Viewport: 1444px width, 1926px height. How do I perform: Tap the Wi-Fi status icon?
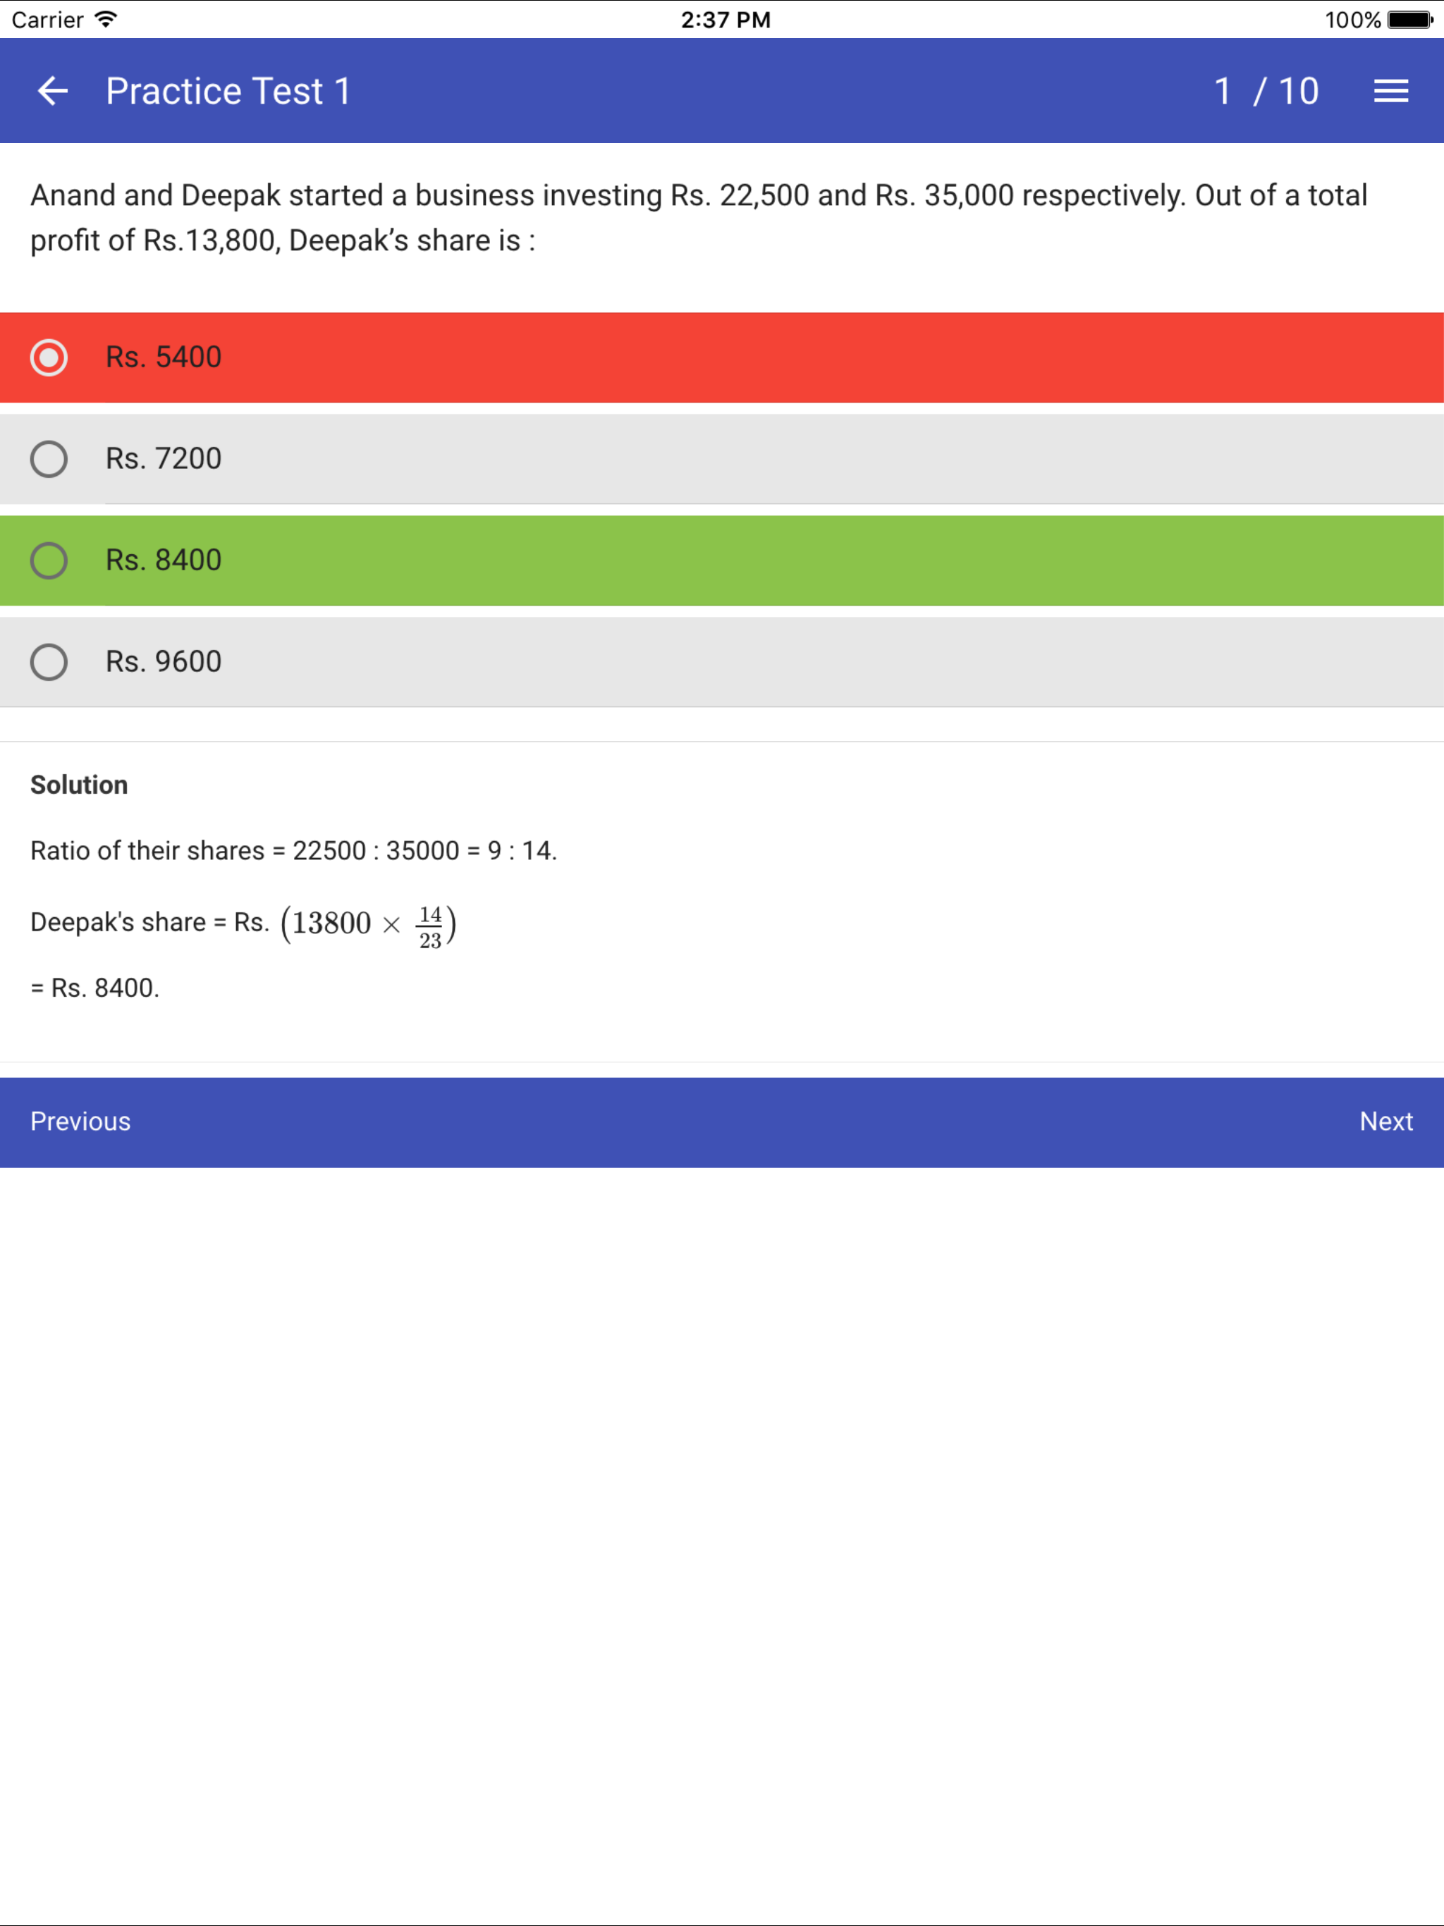(x=105, y=19)
